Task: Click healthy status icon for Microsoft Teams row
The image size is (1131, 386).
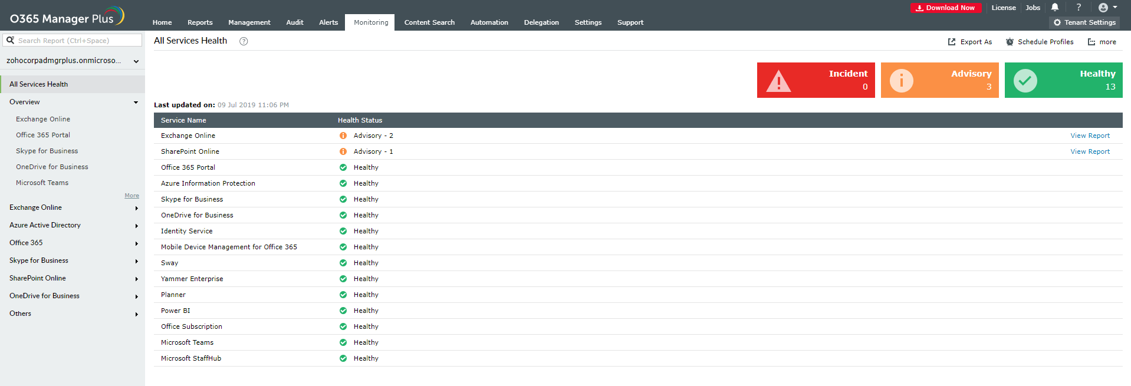Action: [x=343, y=342]
